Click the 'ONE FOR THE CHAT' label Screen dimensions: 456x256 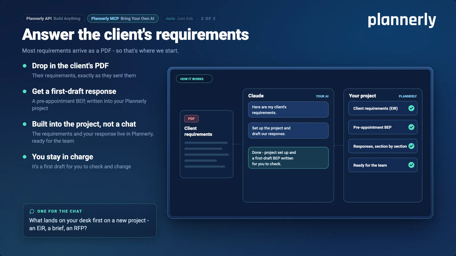coord(60,211)
